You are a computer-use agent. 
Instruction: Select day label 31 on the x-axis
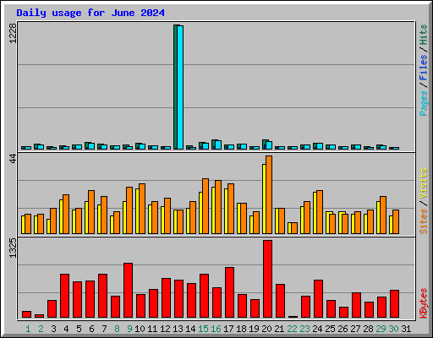tap(406, 329)
